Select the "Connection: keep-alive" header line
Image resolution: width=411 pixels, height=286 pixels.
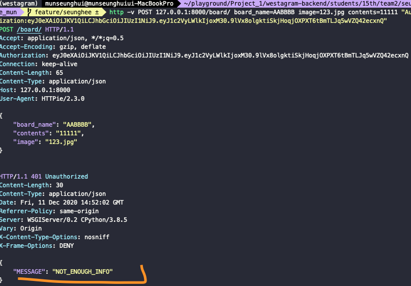(x=39, y=64)
